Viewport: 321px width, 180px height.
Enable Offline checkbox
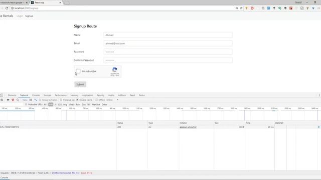coord(96,100)
